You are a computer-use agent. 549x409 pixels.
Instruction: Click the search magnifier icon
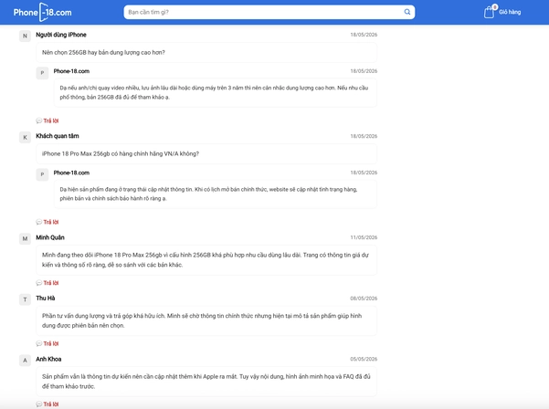[407, 12]
